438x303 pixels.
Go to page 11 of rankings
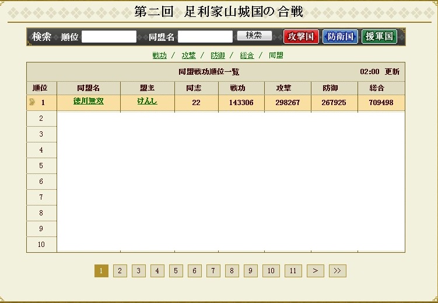(293, 271)
